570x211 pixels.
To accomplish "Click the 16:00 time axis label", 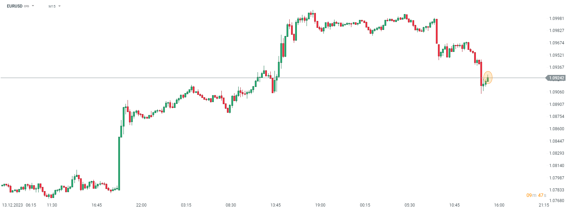I will [x=499, y=205].
